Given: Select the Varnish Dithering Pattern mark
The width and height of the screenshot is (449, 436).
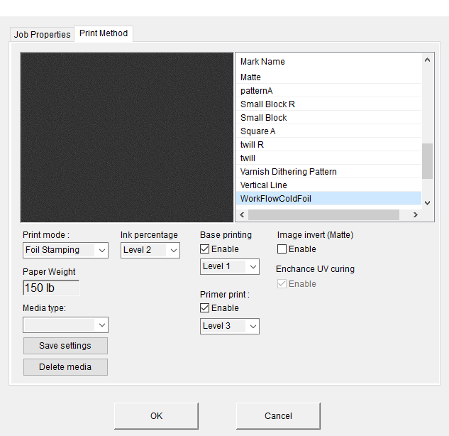Looking at the screenshot, I should click(x=328, y=171).
